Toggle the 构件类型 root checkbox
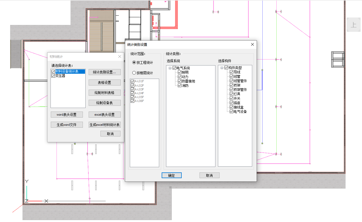This screenshot has height=222, width=362. [226, 68]
